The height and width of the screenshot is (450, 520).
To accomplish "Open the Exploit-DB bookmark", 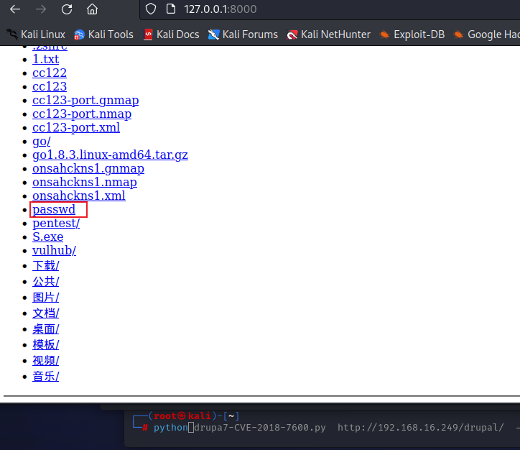I will (412, 35).
